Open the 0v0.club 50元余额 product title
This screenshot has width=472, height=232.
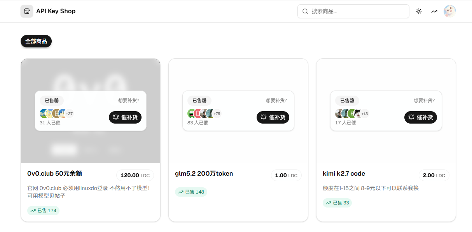tap(54, 174)
